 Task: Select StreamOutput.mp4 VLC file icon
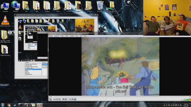click(5, 21)
